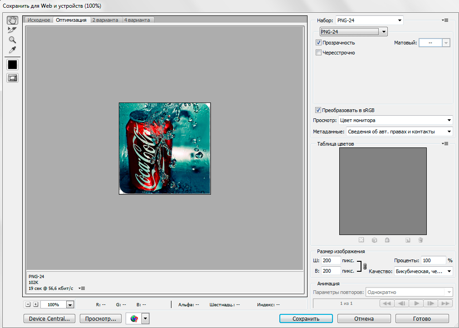Toggle the Прозрачность checkbox
Image resolution: width=459 pixels, height=328 pixels.
(x=318, y=43)
